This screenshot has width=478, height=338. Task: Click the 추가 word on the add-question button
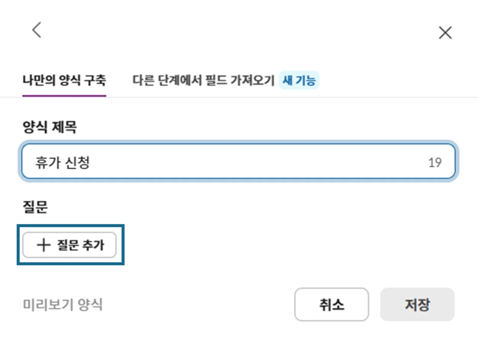click(93, 245)
